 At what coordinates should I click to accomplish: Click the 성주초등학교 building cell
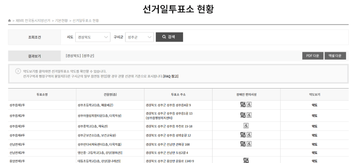pos(96,105)
